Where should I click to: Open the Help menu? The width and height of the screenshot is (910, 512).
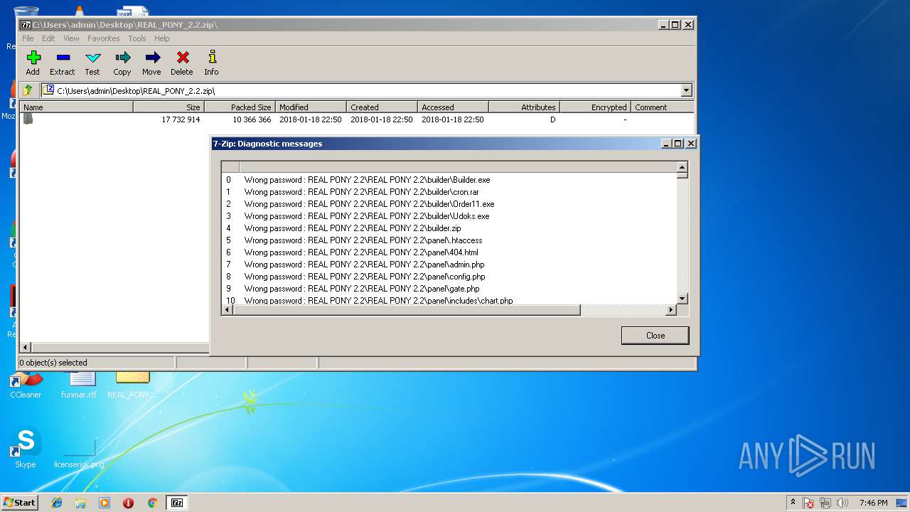[162, 38]
